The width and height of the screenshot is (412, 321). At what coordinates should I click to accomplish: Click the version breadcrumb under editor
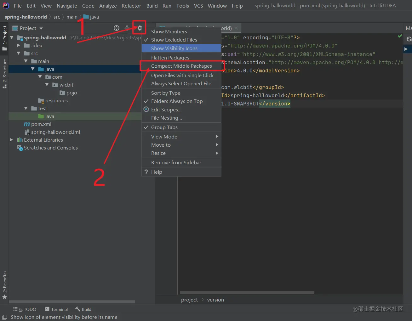(x=215, y=300)
